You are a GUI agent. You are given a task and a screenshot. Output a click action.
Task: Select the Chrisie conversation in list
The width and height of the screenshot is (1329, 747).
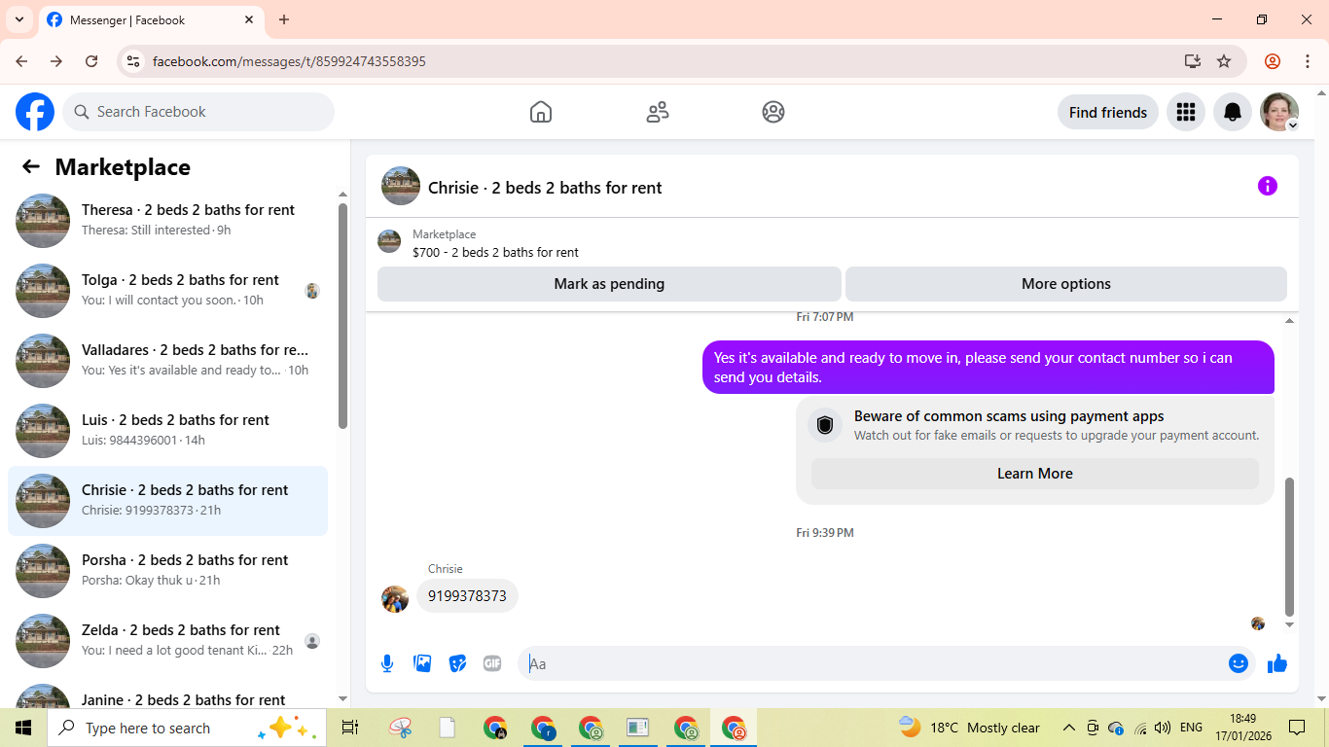coord(168,501)
